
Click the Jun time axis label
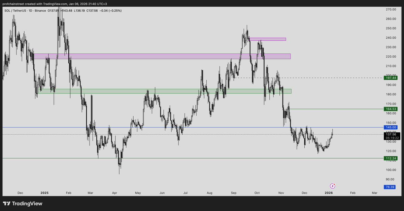click(162, 193)
